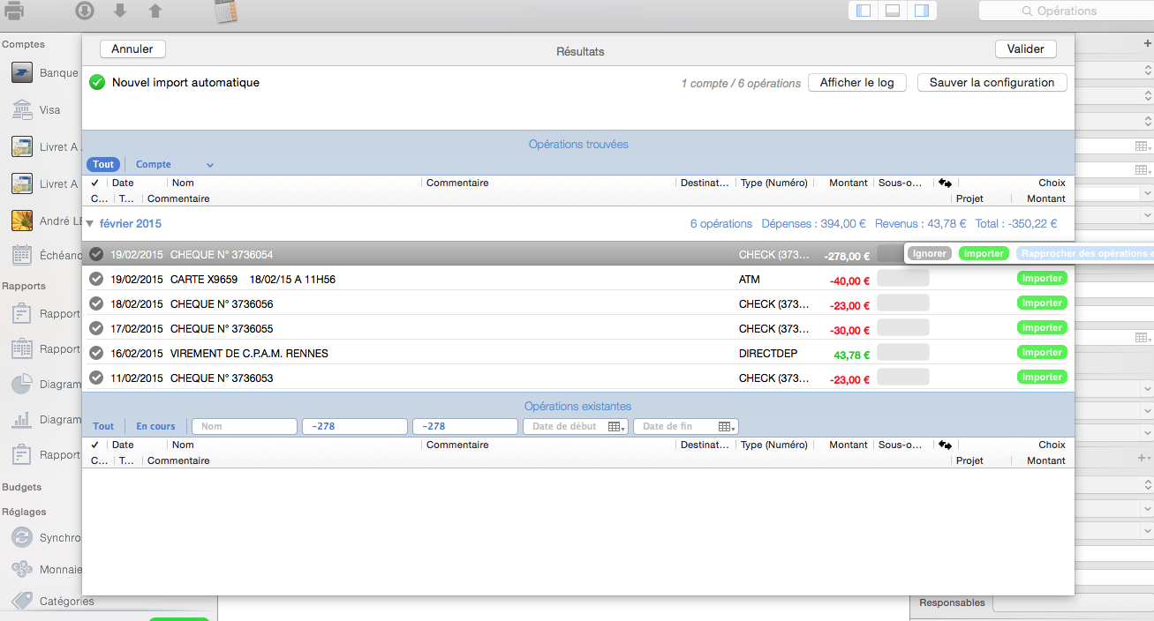Click Importer for CHEQUE N° 3736056
1154x621 pixels.
(1042, 303)
